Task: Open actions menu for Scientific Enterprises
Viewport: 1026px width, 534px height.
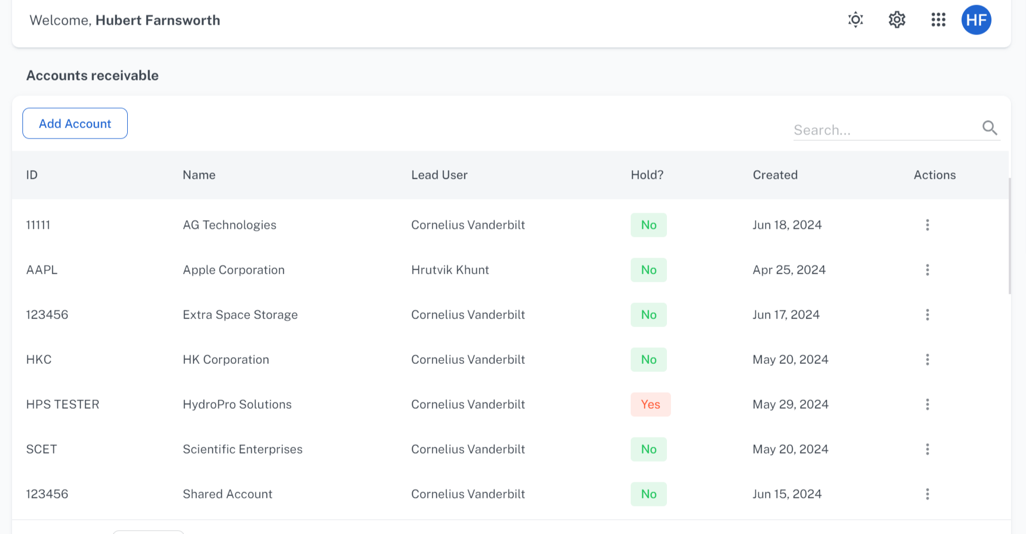Action: point(927,449)
